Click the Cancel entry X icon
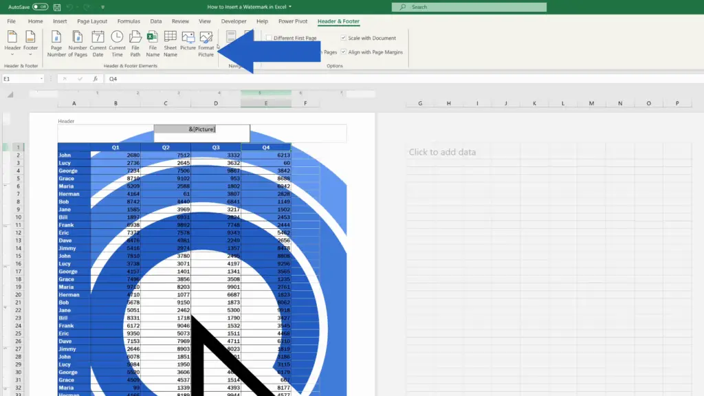This screenshot has width=704, height=396. (65, 79)
